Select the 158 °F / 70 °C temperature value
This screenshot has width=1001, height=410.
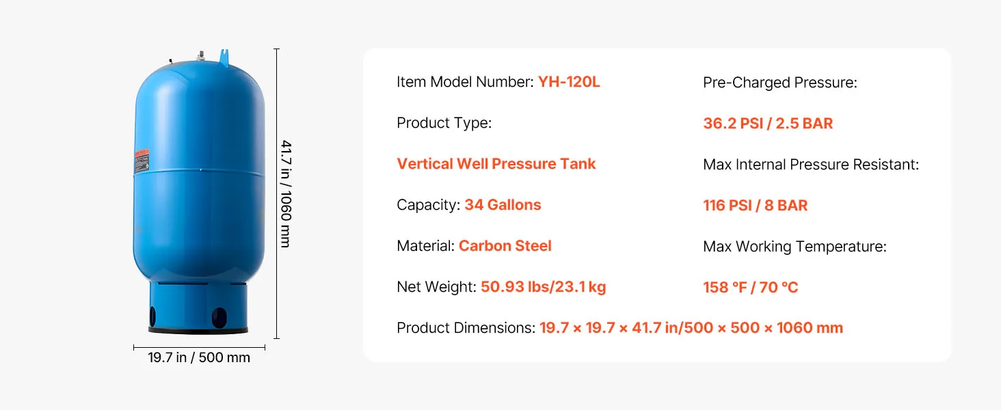tap(750, 288)
